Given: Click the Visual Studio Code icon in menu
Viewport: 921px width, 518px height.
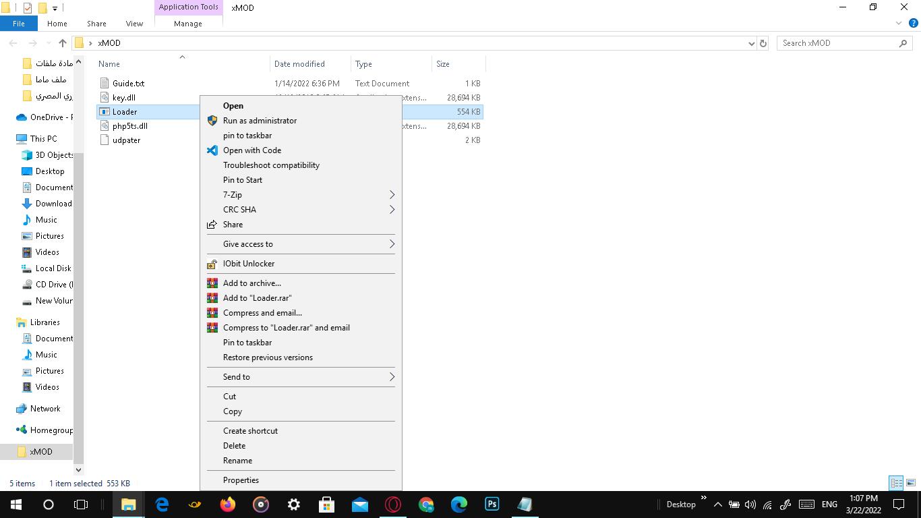Looking at the screenshot, I should coord(212,150).
